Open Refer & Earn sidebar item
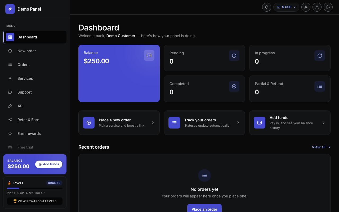Viewport: 339px width, 212px height. (35, 120)
